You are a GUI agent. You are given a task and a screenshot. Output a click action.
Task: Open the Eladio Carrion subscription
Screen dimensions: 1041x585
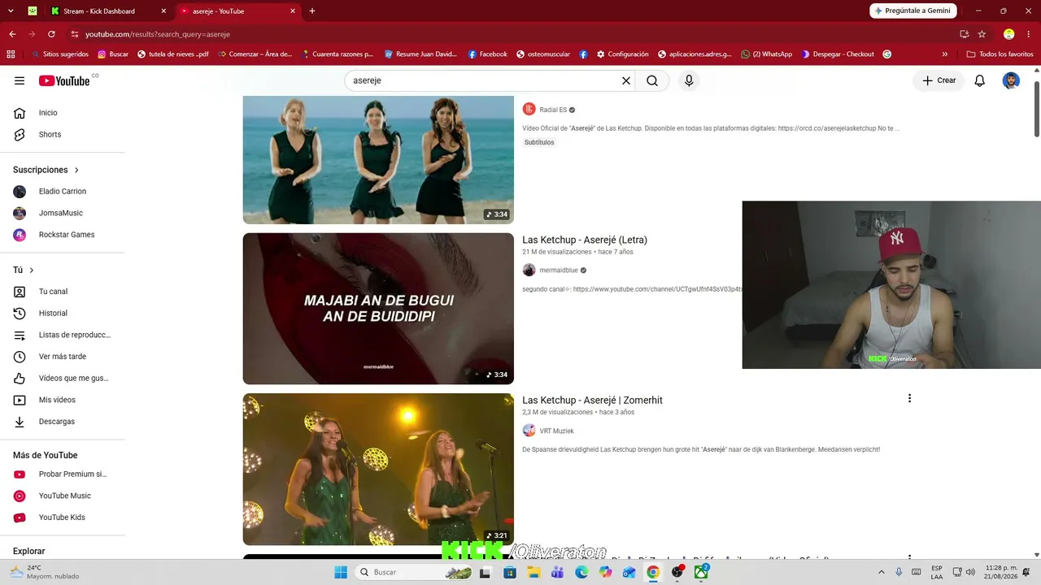(63, 192)
